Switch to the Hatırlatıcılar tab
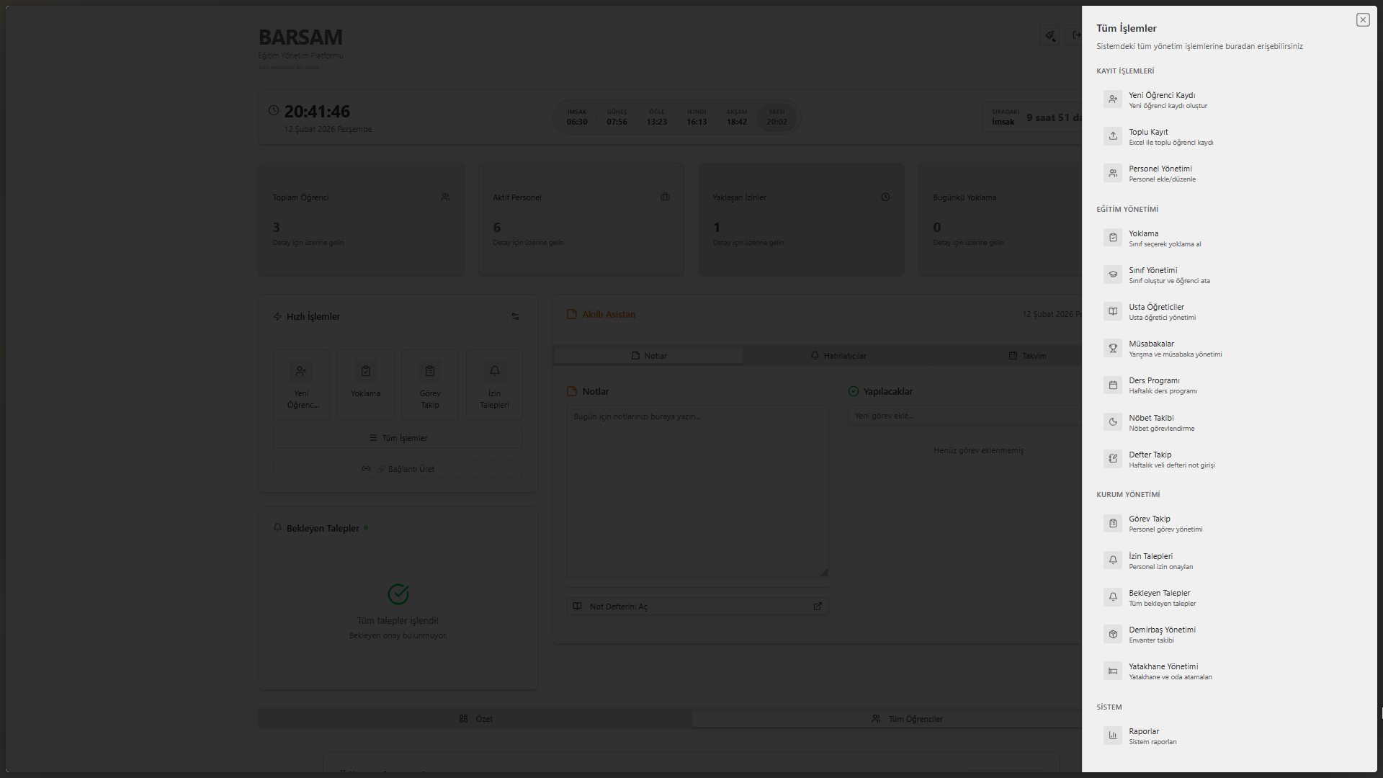This screenshot has height=778, width=1383. [839, 355]
